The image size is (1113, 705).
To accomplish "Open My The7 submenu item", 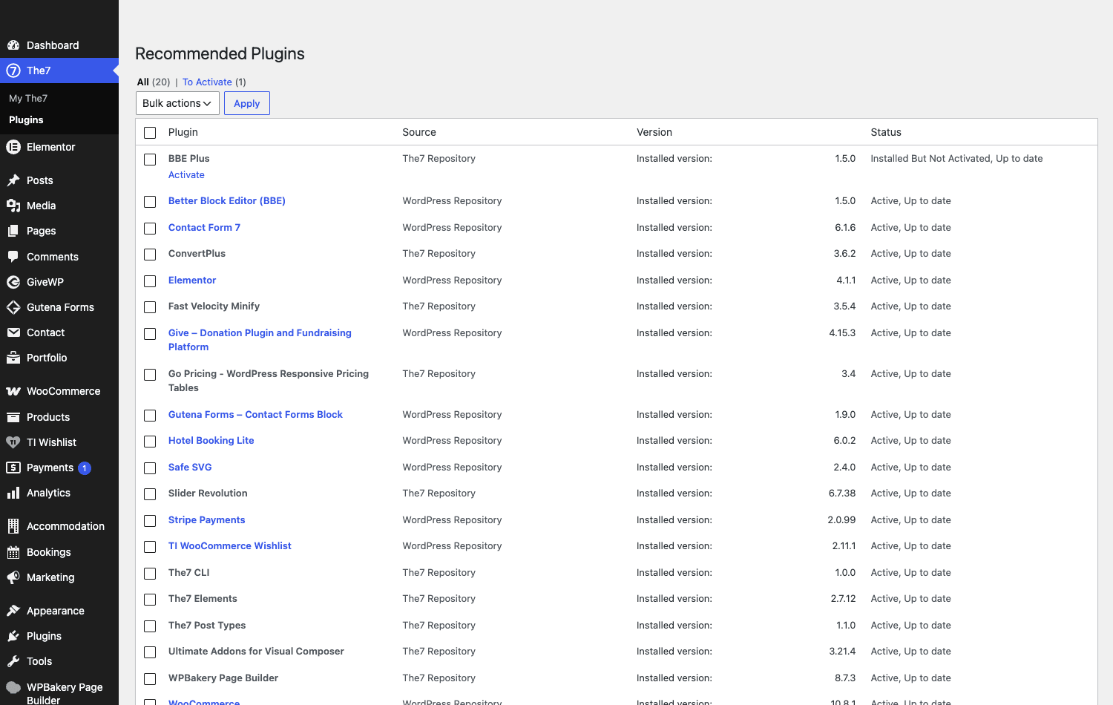I will pos(28,98).
